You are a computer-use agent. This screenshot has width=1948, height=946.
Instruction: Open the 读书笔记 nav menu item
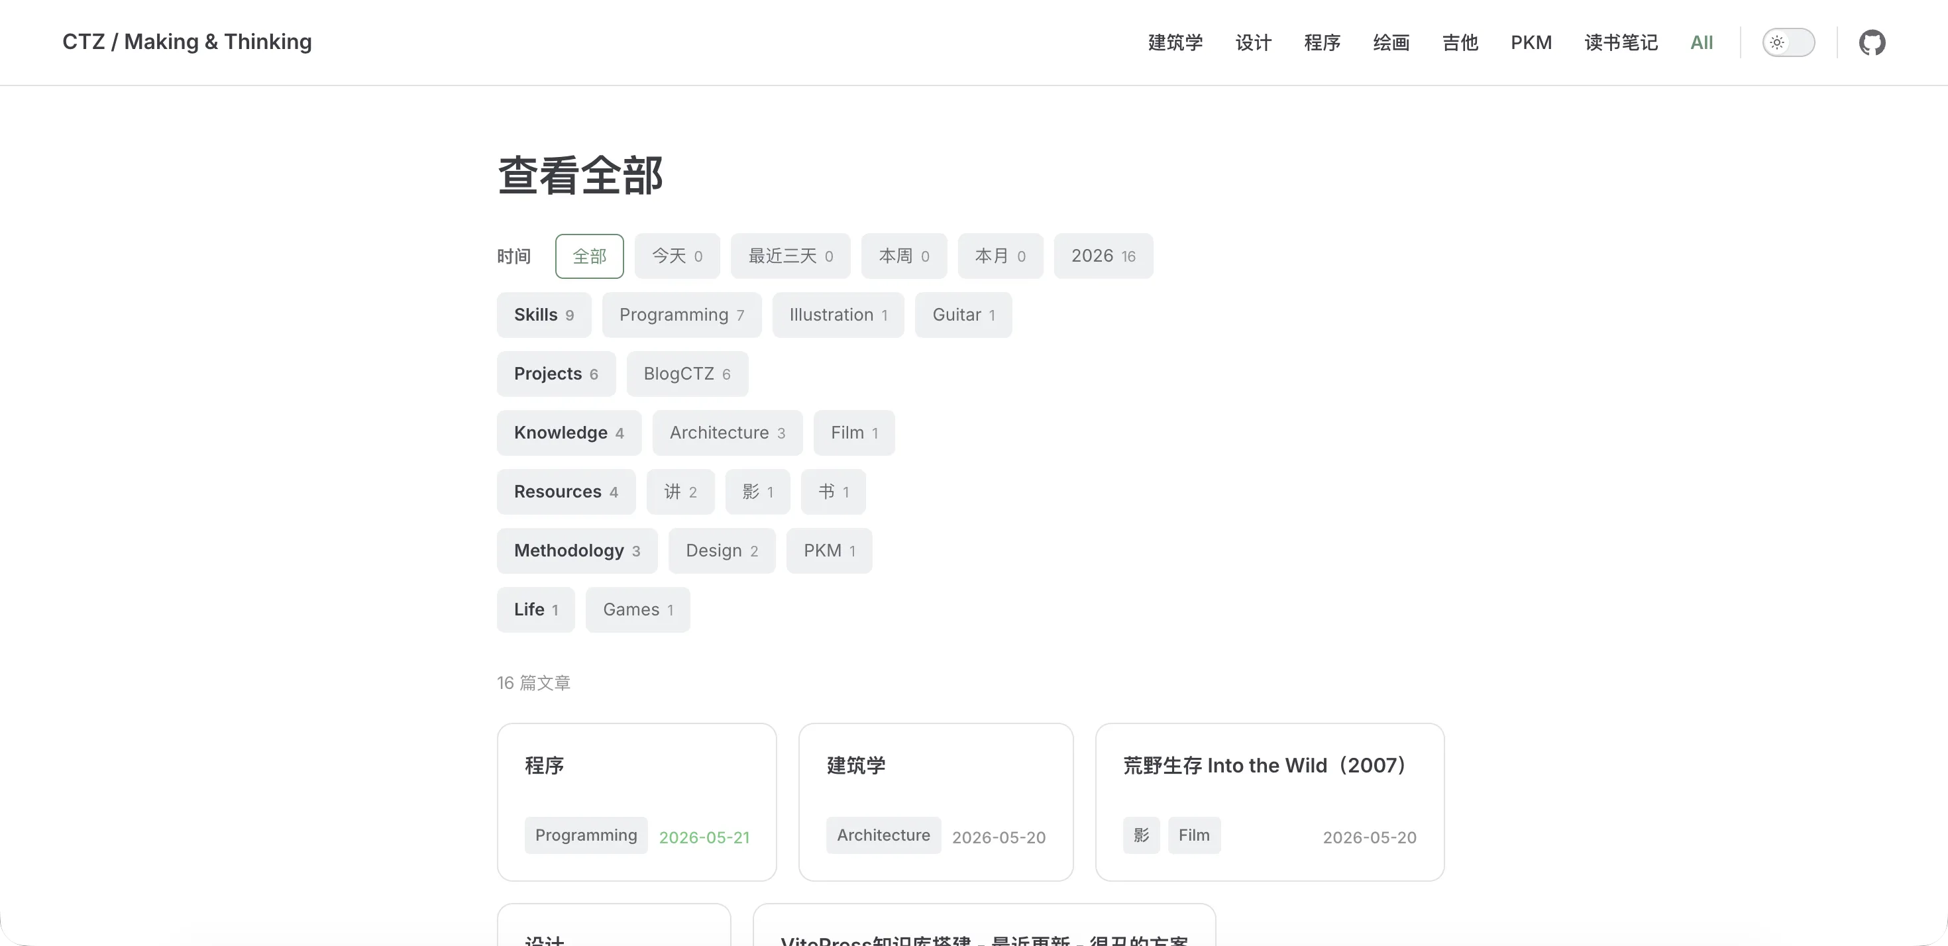coord(1621,42)
